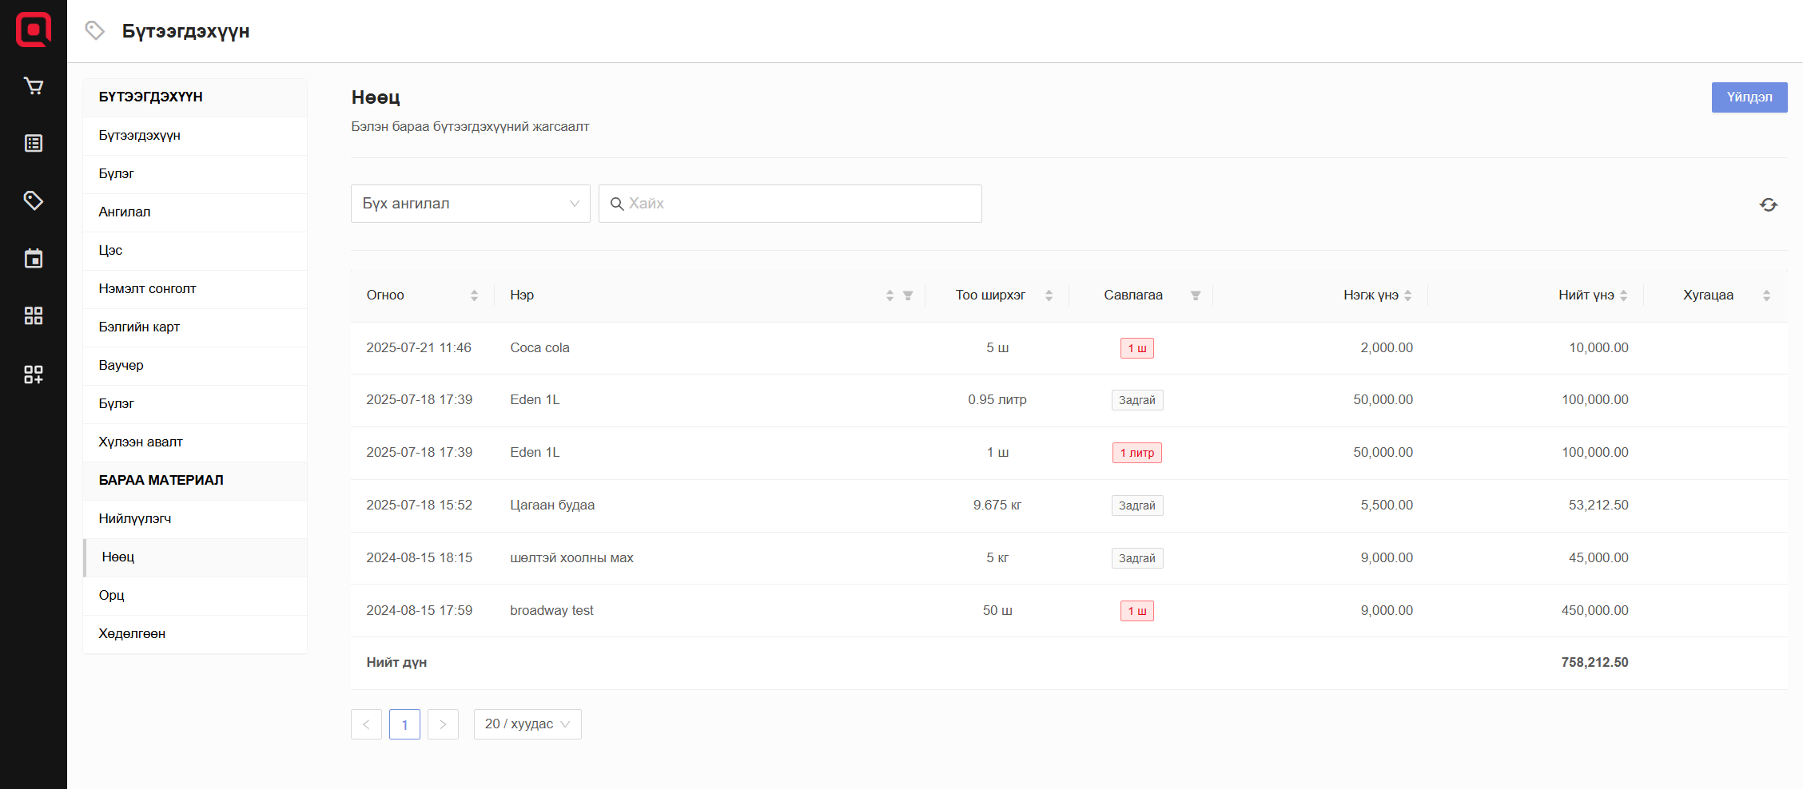Expand the Бүх ангилал category dropdown
This screenshot has width=1803, height=789.
(470, 204)
